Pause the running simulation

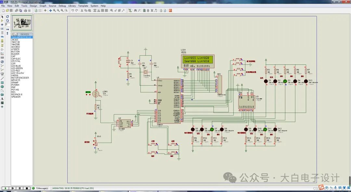(x=20, y=188)
